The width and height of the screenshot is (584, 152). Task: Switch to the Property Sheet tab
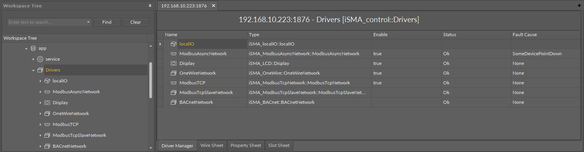coord(246,145)
